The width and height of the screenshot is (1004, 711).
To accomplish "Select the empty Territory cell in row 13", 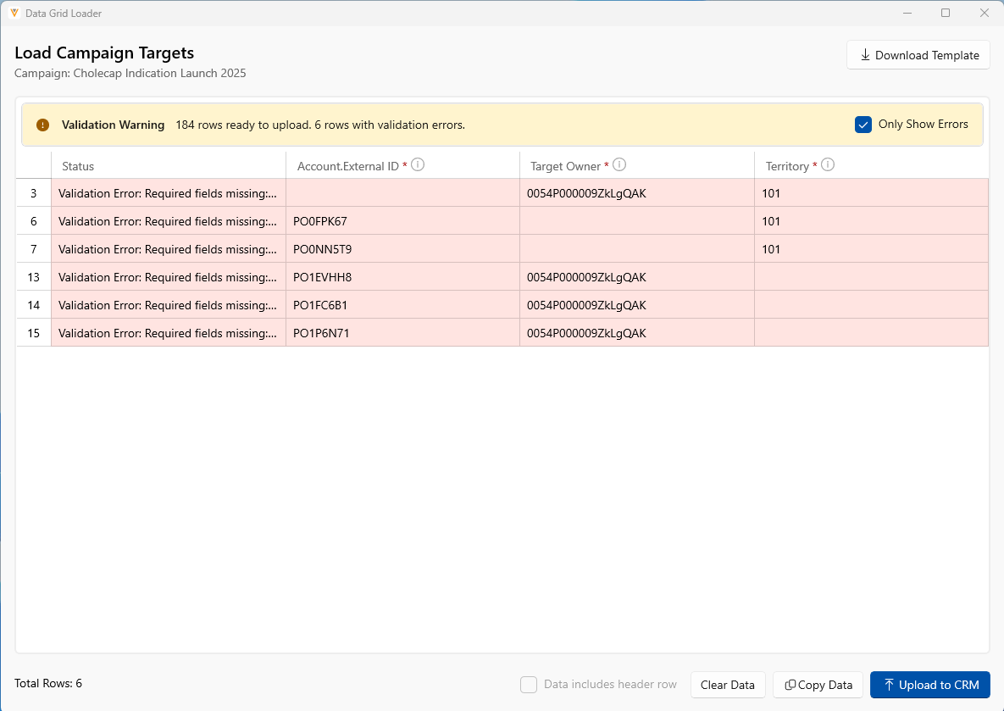I will pos(871,277).
